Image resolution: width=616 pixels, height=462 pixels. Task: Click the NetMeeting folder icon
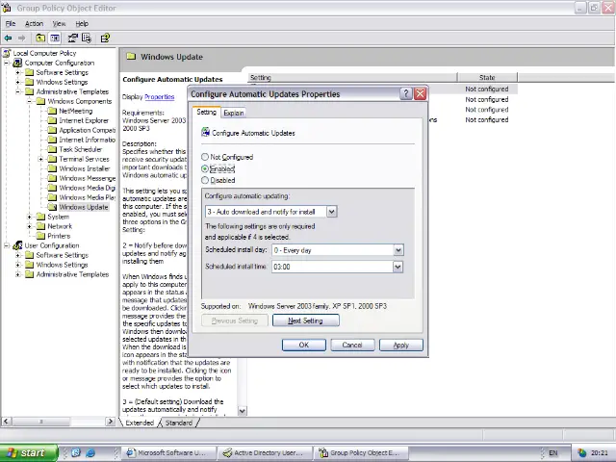tap(52, 111)
